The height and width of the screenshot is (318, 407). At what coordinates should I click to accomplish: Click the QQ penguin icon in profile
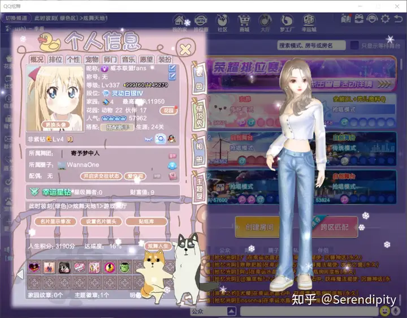pyautogui.click(x=172, y=139)
